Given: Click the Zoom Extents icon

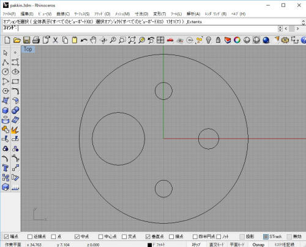Looking at the screenshot, I should pos(132,40).
